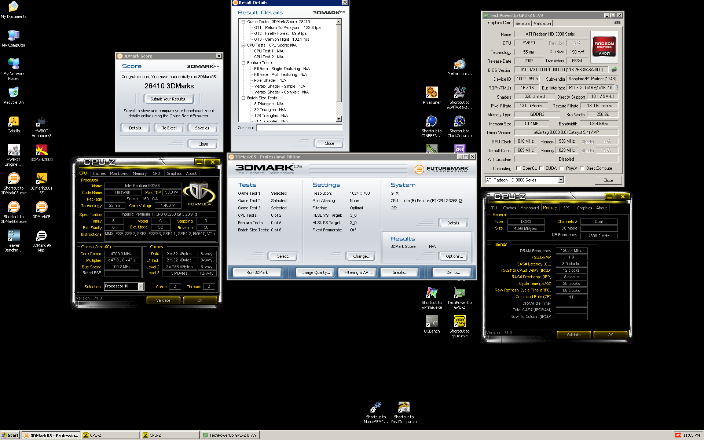Click Validate in left CPU-Z window
Image resolution: width=704 pixels, height=440 pixels.
pyautogui.click(x=163, y=300)
